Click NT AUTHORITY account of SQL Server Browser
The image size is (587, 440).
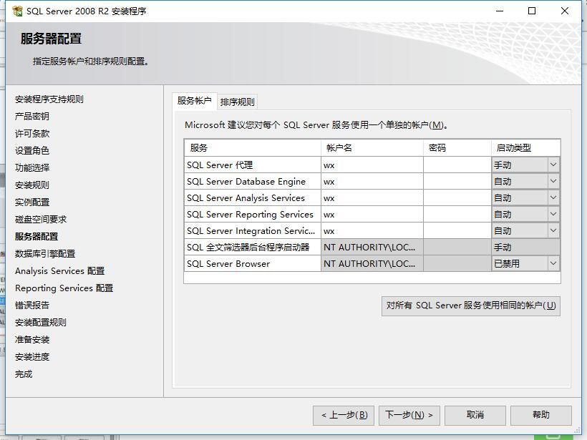[372, 263]
